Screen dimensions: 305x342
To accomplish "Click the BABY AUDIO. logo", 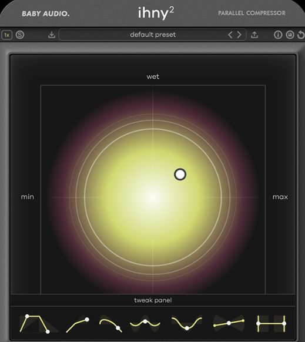I will (46, 14).
